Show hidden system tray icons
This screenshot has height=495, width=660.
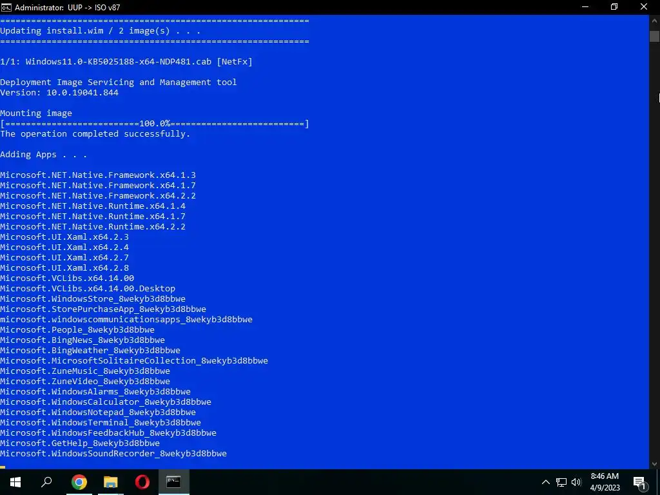tap(545, 482)
